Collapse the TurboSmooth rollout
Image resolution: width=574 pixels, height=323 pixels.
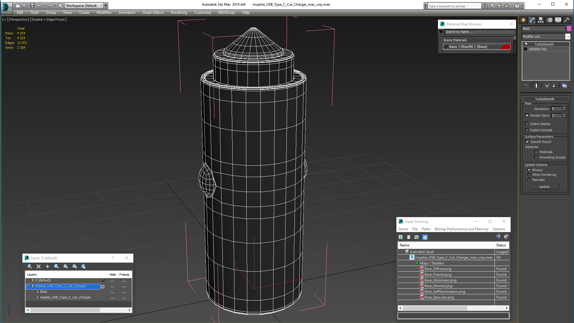523,99
